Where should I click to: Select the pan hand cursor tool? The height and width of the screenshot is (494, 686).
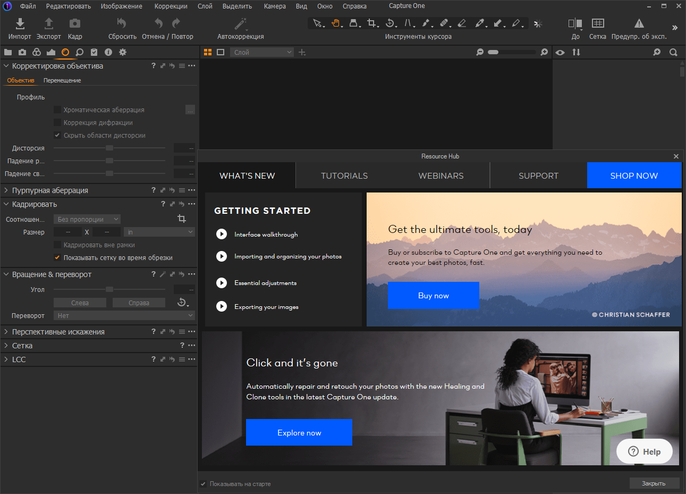[336, 23]
